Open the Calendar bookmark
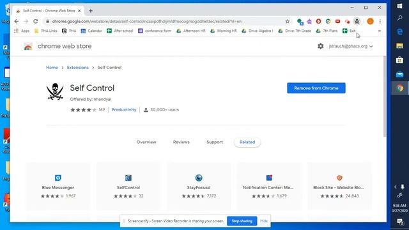Image resolution: width=409 pixels, height=230 pixels. 91,31
